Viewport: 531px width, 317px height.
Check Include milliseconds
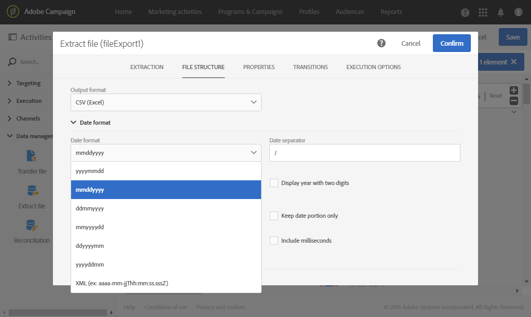coord(274,241)
